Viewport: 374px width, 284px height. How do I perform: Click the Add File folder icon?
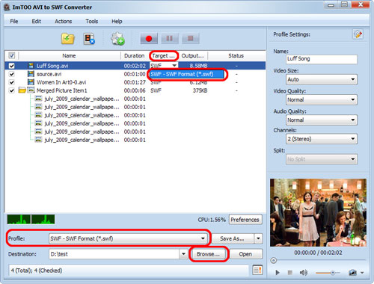point(68,39)
